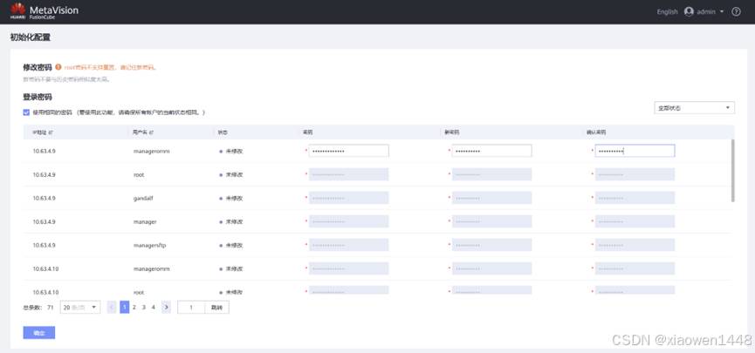This screenshot has height=353, width=755.
Task: Click the admin user avatar icon
Action: coord(690,11)
